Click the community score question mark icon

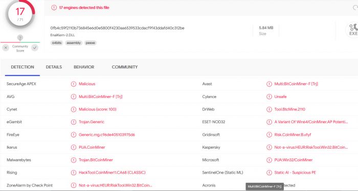point(20,38)
